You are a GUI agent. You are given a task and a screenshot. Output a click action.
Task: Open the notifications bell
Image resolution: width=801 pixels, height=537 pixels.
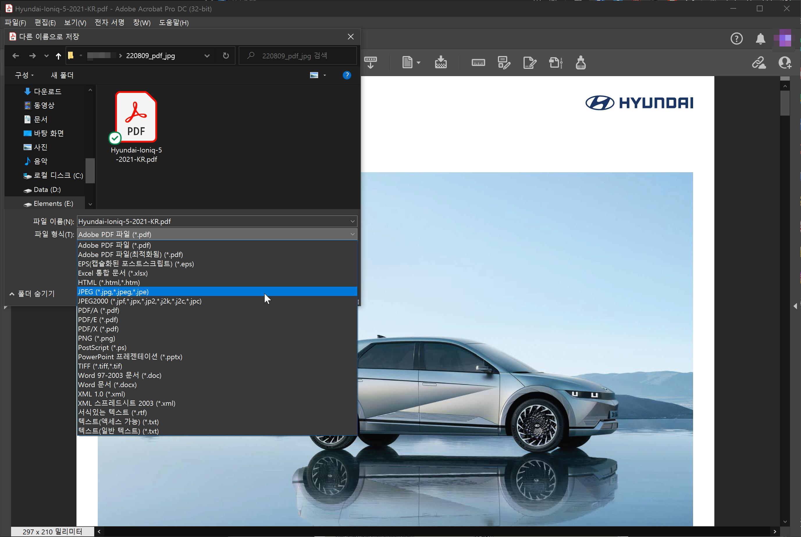pyautogui.click(x=760, y=39)
